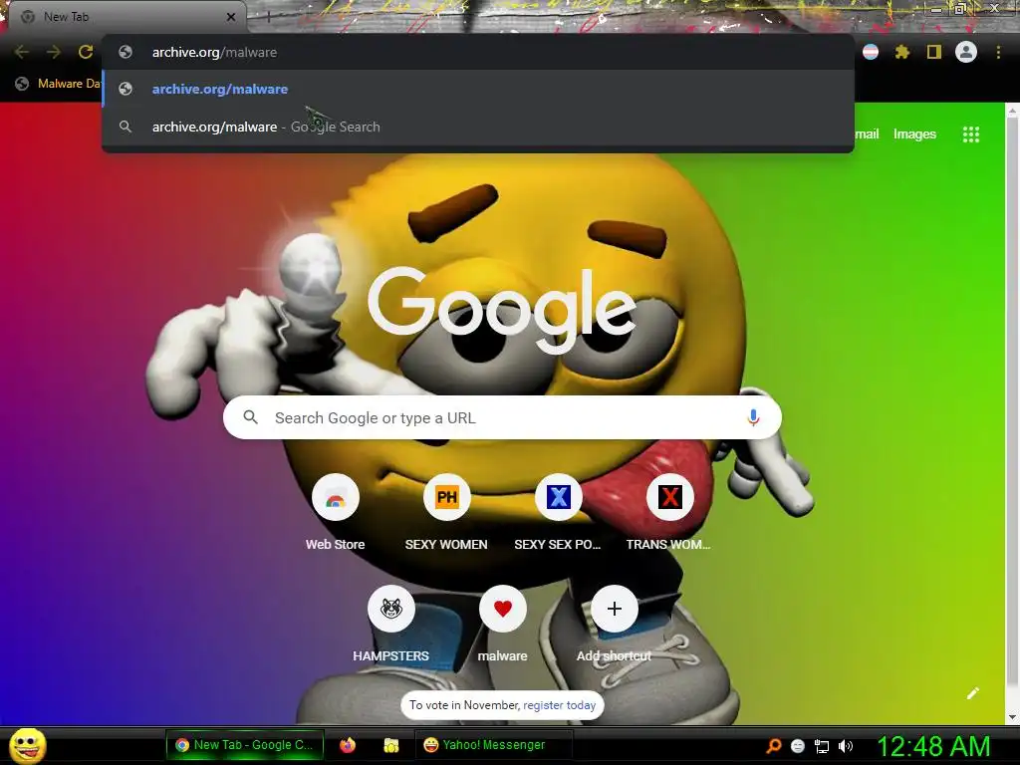This screenshot has height=765, width=1020.
Task: Open the Chrome profile avatar
Action: [x=966, y=52]
